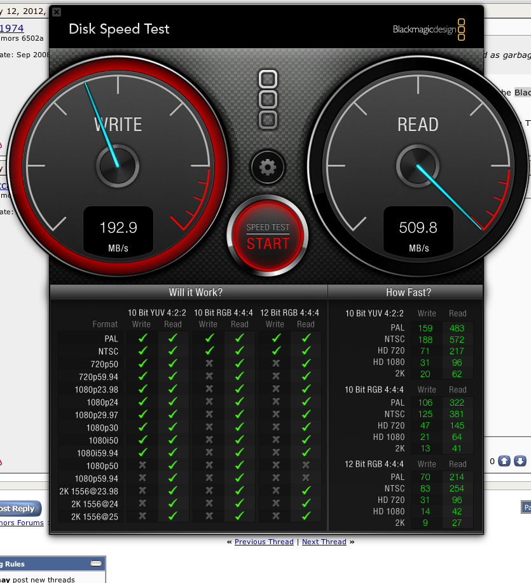
Task: Click 720p50 10 Bit RGB write cross
Action: click(x=209, y=363)
